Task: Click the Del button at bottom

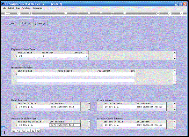Action: click(x=38, y=131)
